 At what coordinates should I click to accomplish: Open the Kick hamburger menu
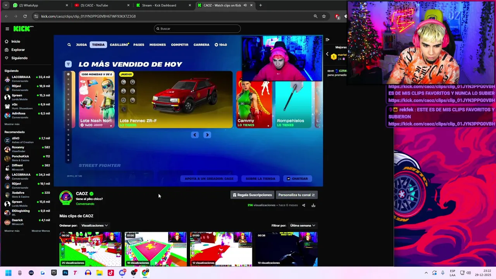(7, 29)
